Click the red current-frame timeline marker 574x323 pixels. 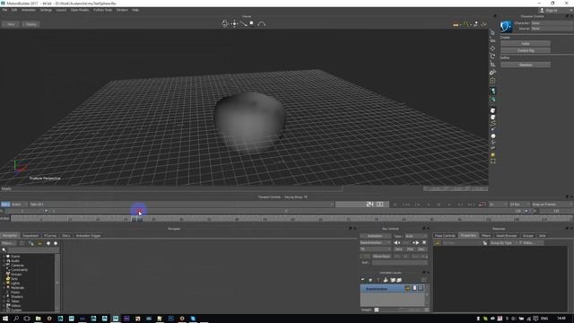pos(139,212)
